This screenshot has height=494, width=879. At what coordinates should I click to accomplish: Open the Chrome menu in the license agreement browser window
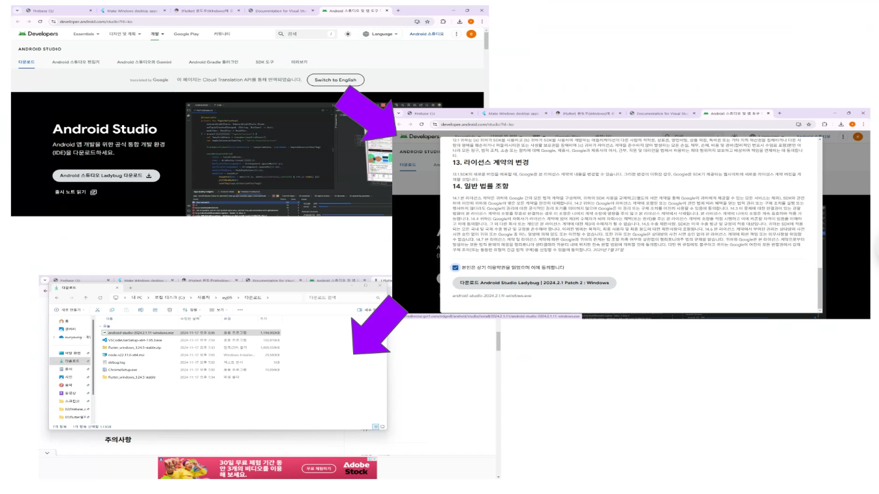(863, 124)
